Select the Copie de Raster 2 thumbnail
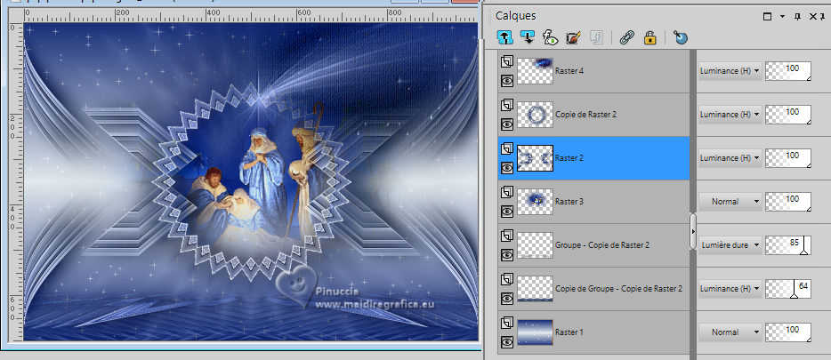831x360 pixels. (535, 115)
